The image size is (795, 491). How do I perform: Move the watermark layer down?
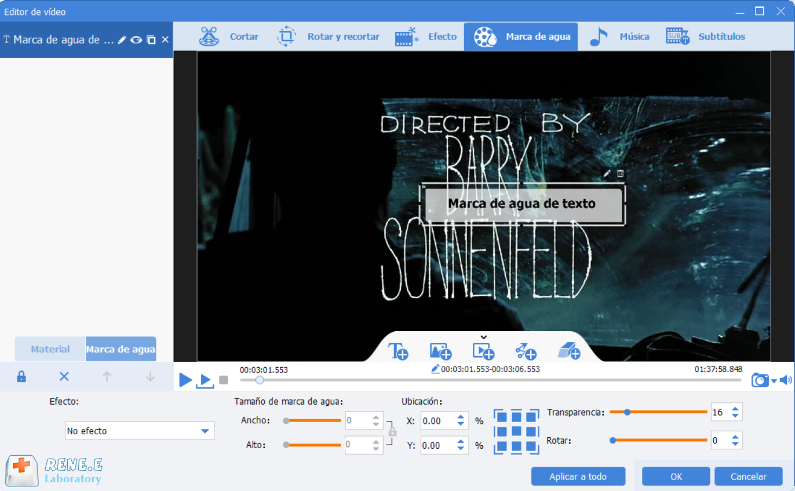(x=151, y=377)
